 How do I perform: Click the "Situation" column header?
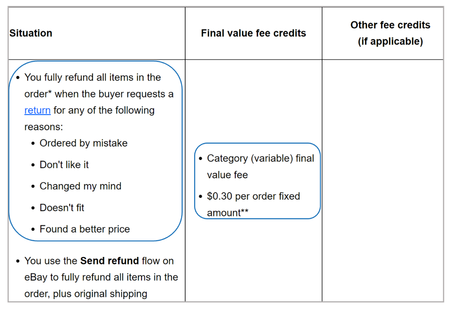31,33
